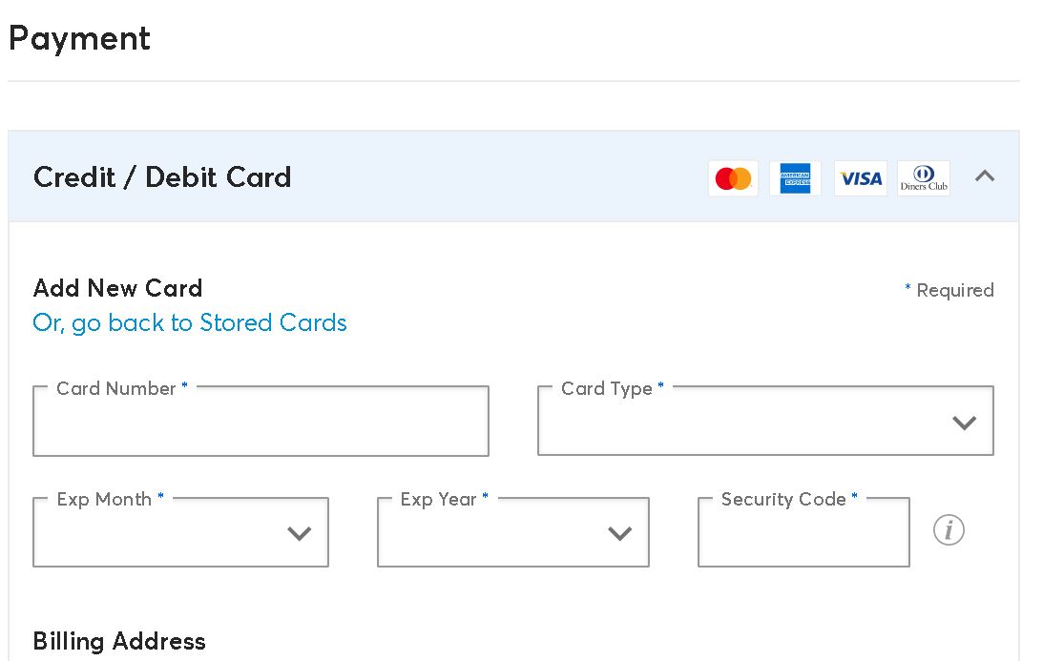Click the Diners Club logo icon

click(924, 178)
